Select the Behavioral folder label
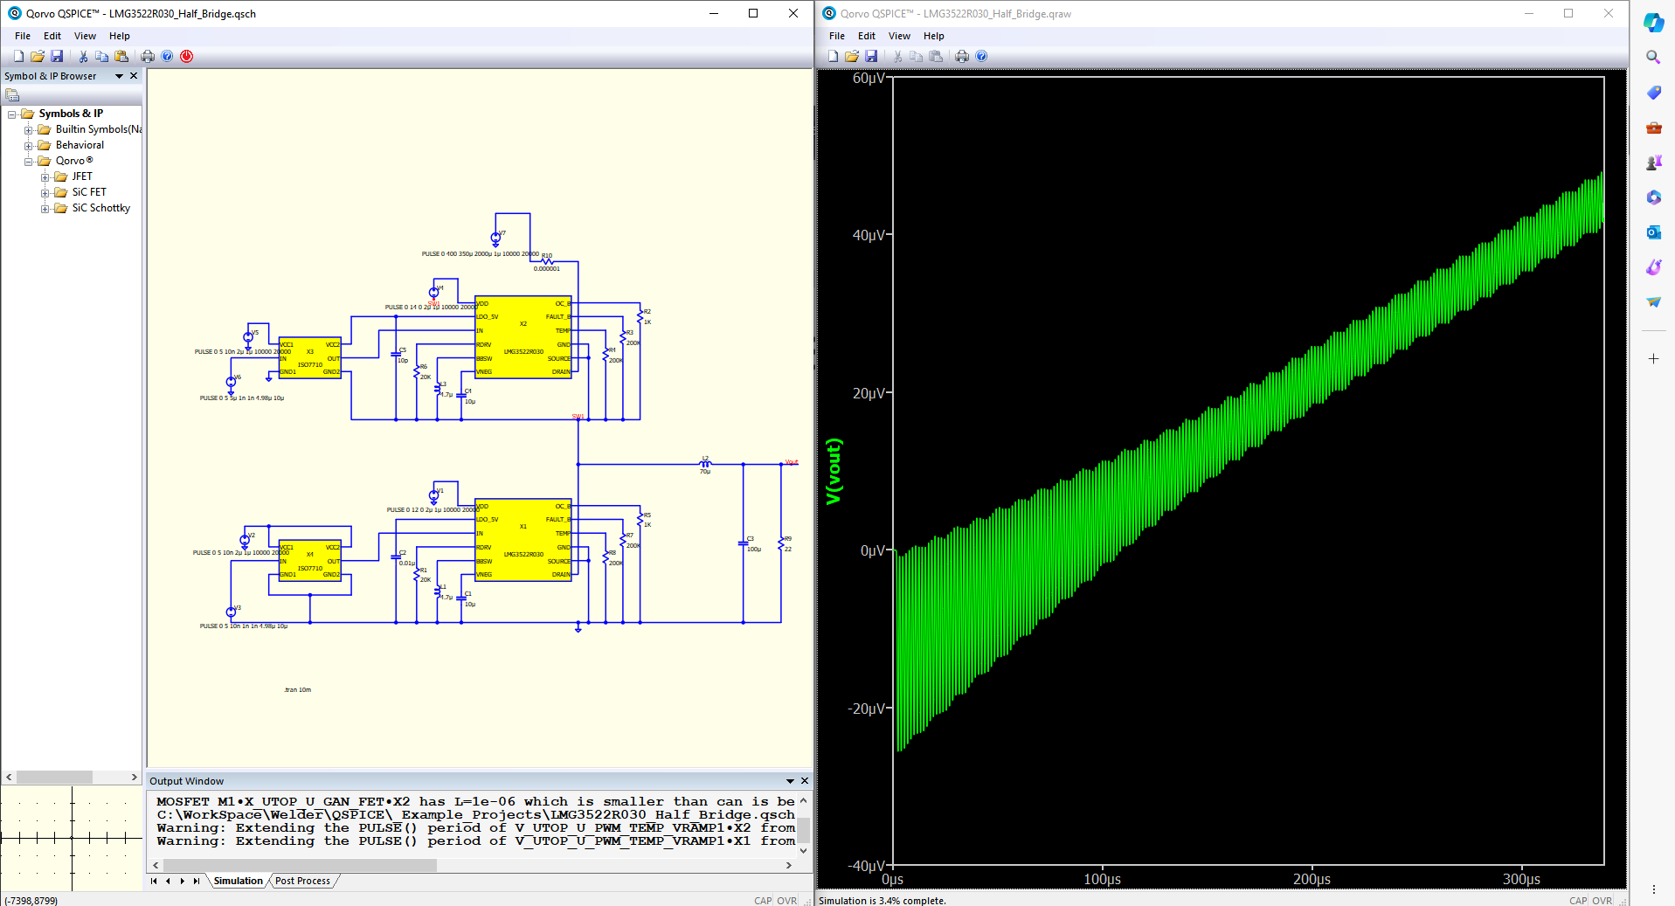This screenshot has width=1675, height=906. pyautogui.click(x=80, y=145)
